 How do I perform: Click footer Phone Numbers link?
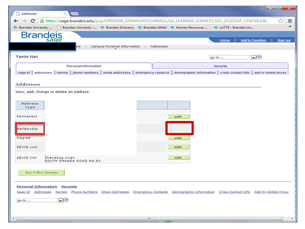84,192
